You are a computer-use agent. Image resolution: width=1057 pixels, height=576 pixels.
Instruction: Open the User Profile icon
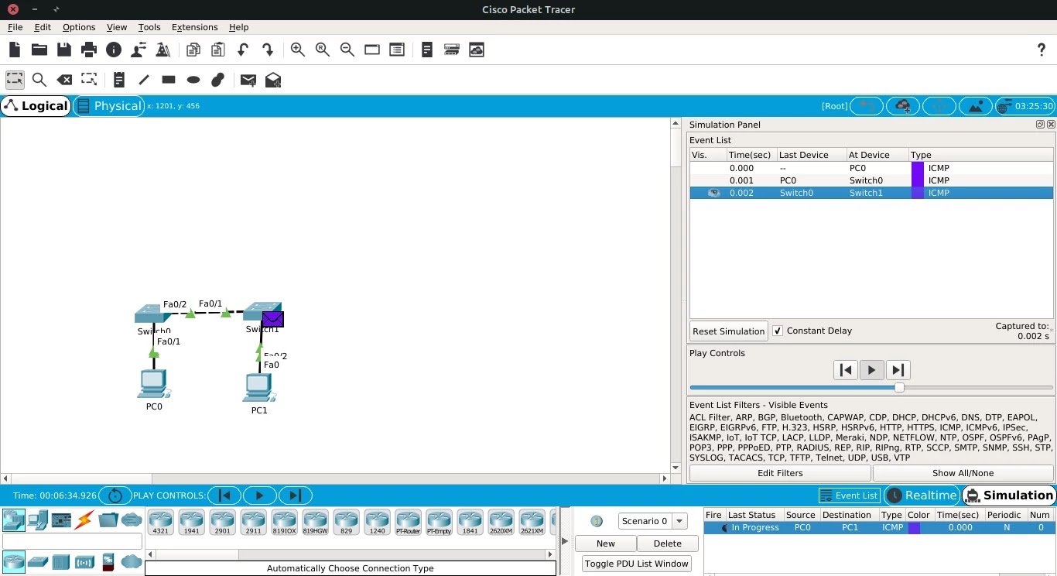pos(139,50)
